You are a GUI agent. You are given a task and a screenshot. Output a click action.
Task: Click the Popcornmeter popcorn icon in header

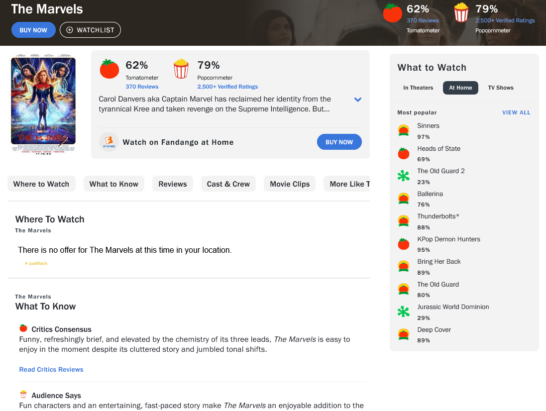[x=461, y=12]
